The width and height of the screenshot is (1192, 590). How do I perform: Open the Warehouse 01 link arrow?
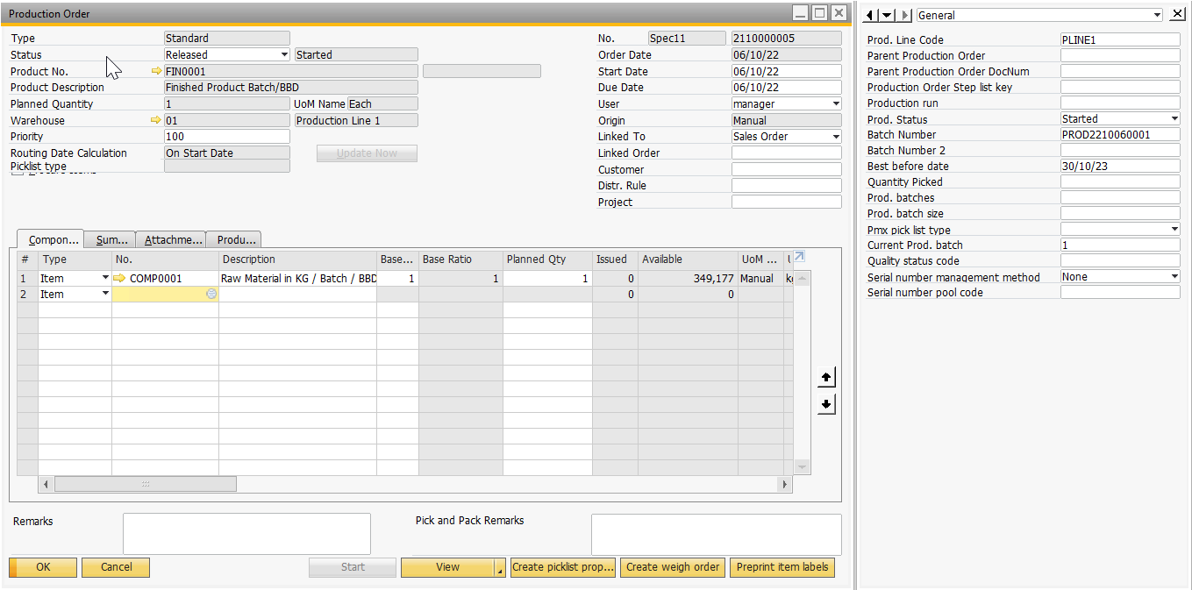click(157, 120)
